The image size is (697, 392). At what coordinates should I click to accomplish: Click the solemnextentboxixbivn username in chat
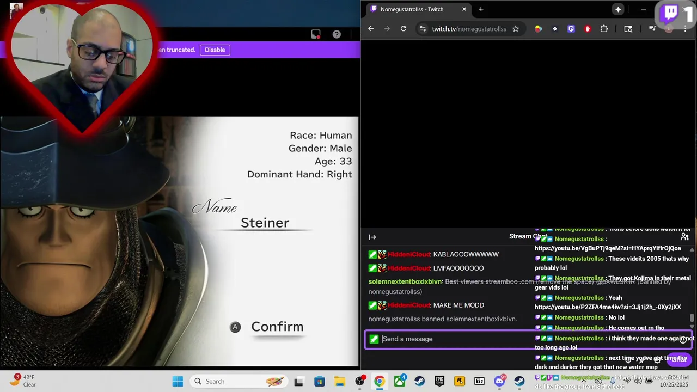click(405, 281)
